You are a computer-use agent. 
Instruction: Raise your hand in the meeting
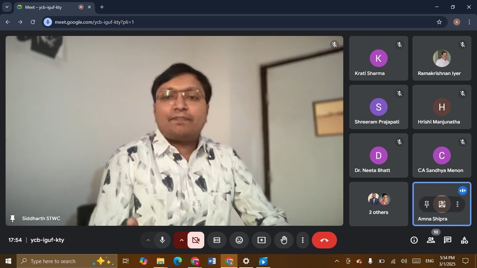coord(284,240)
